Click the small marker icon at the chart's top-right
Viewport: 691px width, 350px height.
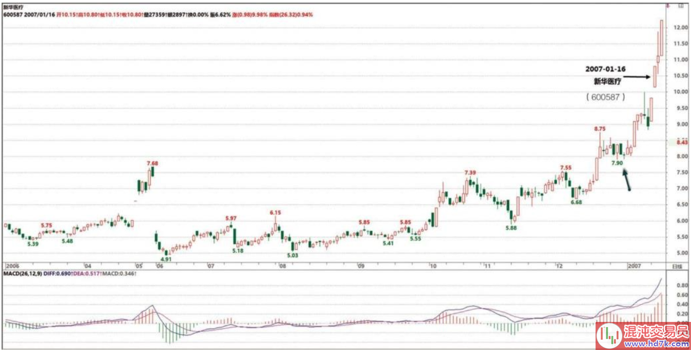point(667,5)
